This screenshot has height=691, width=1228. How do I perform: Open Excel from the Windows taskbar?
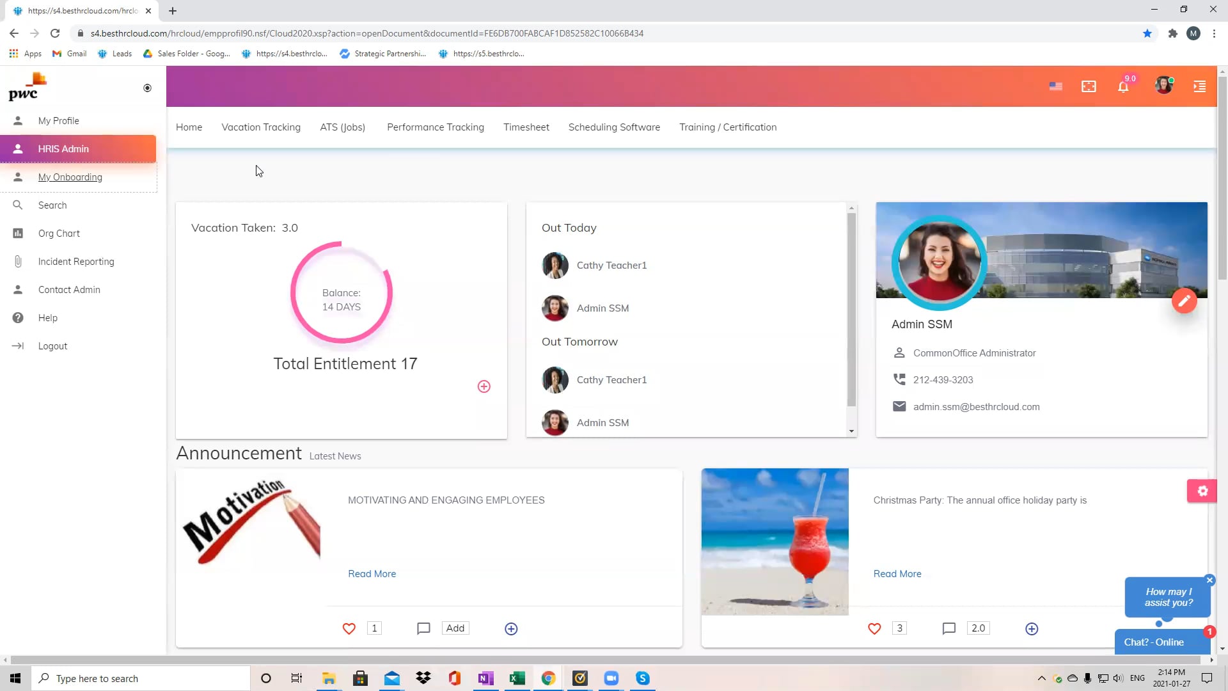pyautogui.click(x=517, y=678)
